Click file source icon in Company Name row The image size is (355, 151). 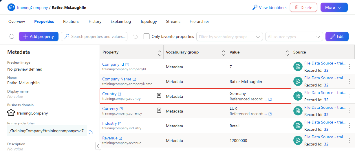coord(298,82)
